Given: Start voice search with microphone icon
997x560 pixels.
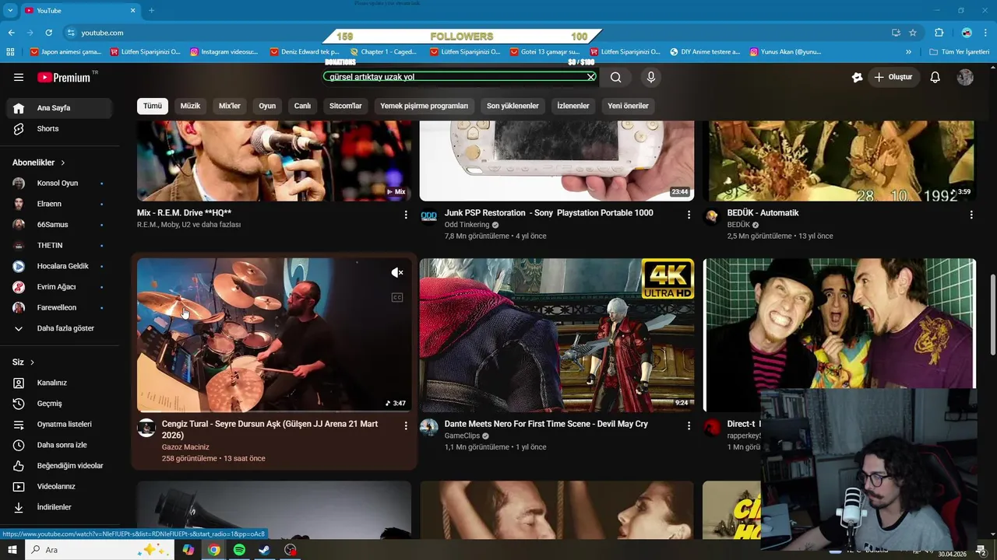Looking at the screenshot, I should [651, 77].
